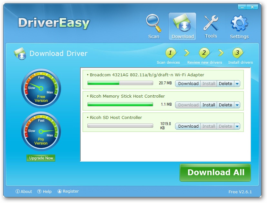
Task: Click the Download Driver heading text
Action: 58,53
